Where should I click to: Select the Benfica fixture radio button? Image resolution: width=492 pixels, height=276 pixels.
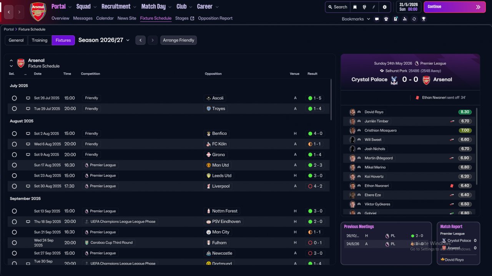[14, 134]
